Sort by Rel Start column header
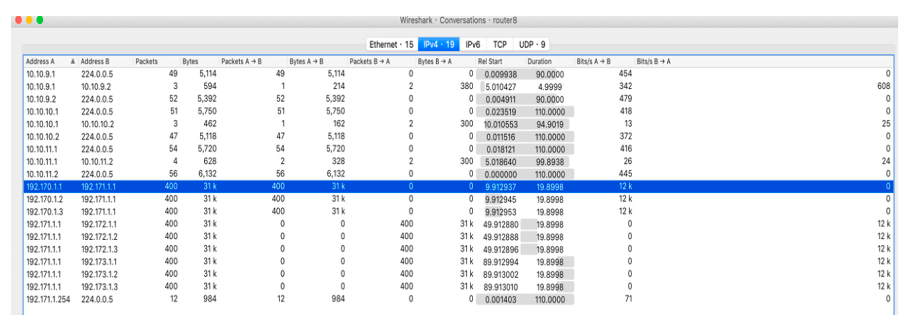The image size is (908, 328). 490,61
